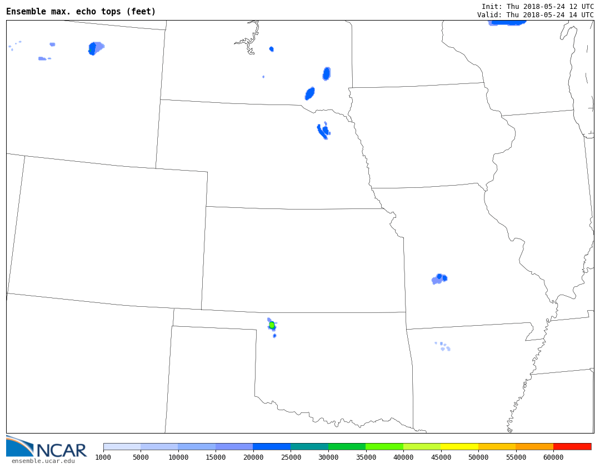Open the ensemble.ucar.edu link below the logo
This screenshot has height=468, width=600.
[43, 461]
